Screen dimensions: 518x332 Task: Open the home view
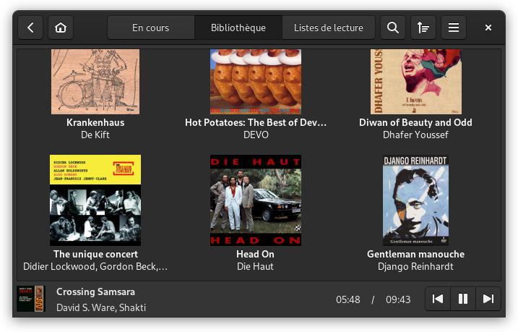point(61,27)
